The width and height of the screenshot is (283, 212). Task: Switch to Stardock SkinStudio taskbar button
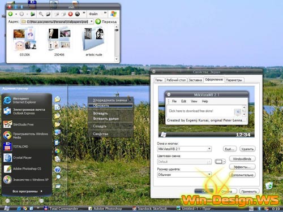tap(150, 209)
